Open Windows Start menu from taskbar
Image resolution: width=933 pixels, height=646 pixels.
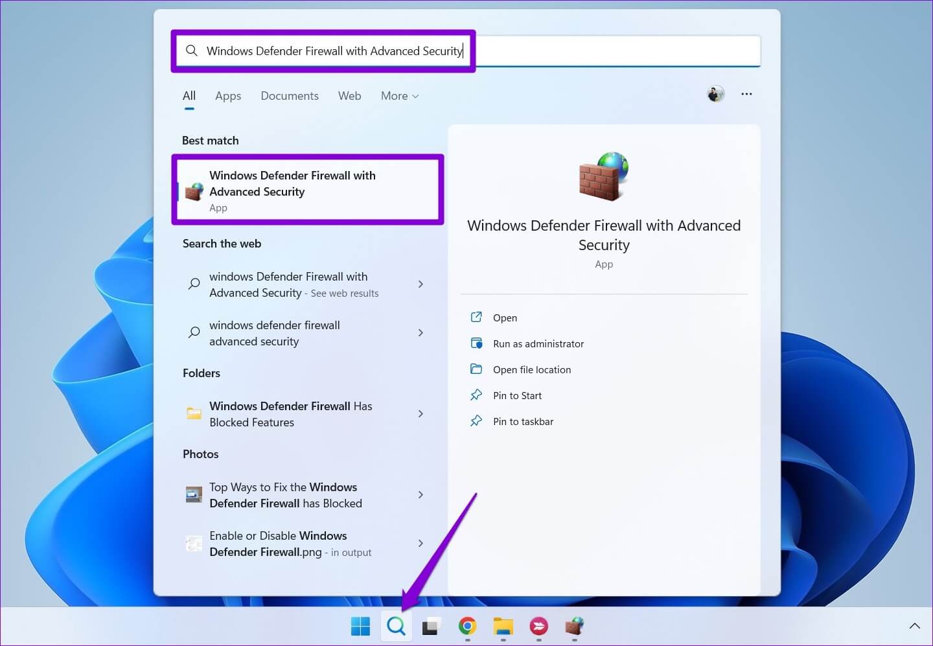click(x=360, y=626)
